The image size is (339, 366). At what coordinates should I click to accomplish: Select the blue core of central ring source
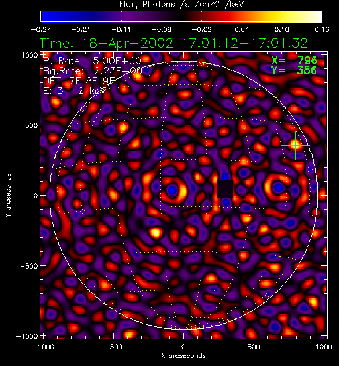point(172,190)
